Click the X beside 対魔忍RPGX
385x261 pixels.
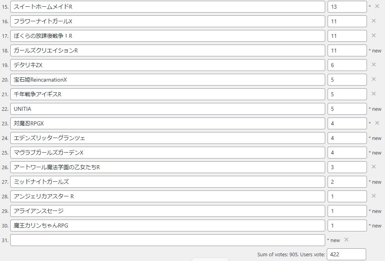[x=377, y=123]
